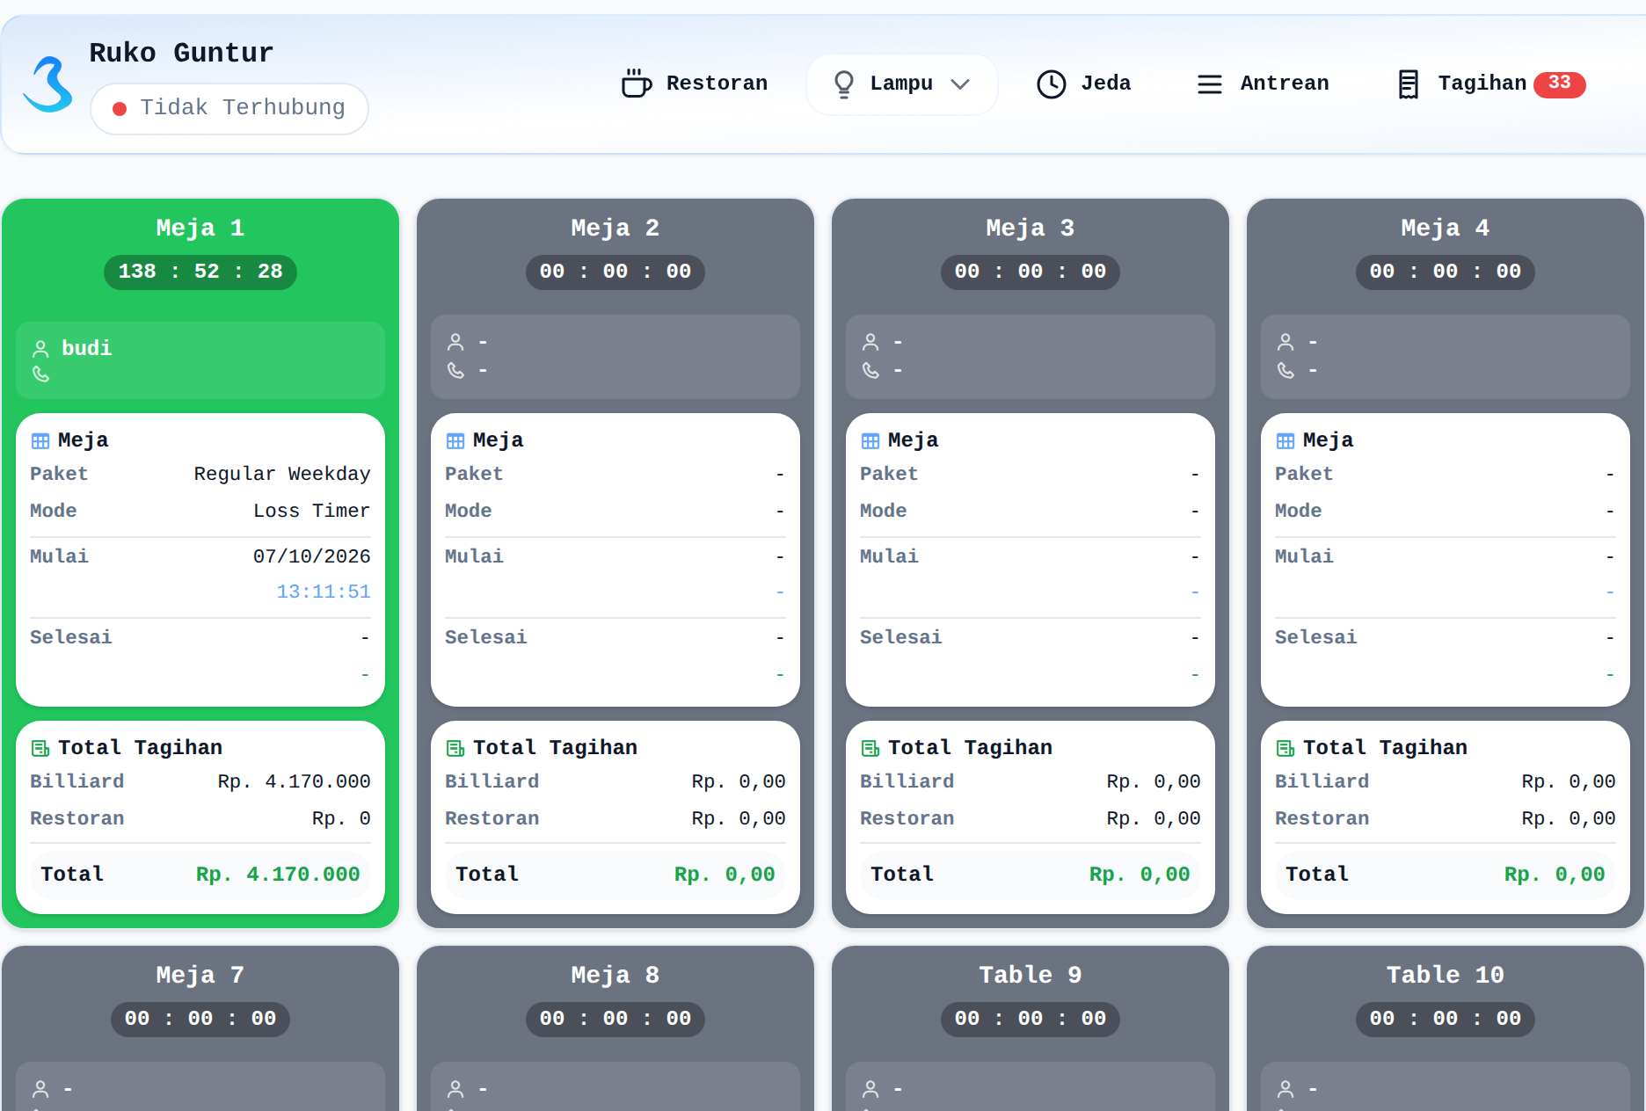Select the Meja 1 card header
The image size is (1646, 1111).
pyautogui.click(x=200, y=229)
